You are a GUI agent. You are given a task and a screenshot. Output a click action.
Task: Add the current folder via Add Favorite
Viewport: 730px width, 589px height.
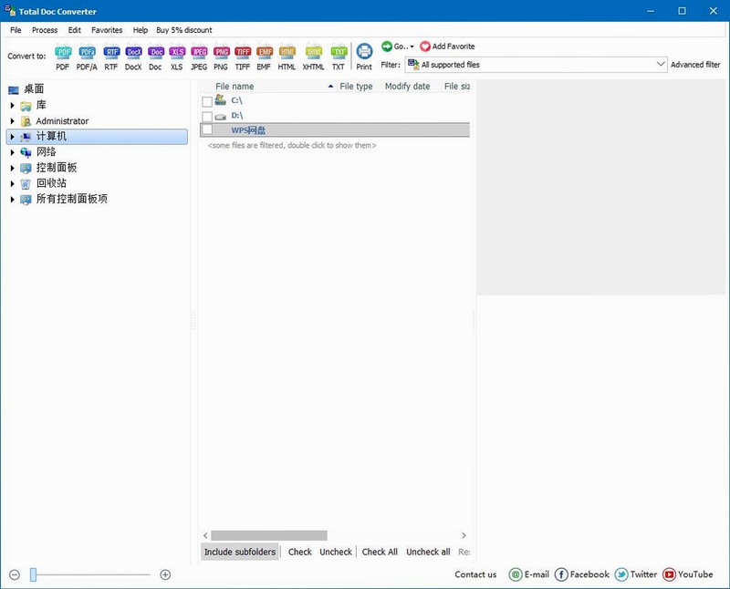click(x=447, y=46)
